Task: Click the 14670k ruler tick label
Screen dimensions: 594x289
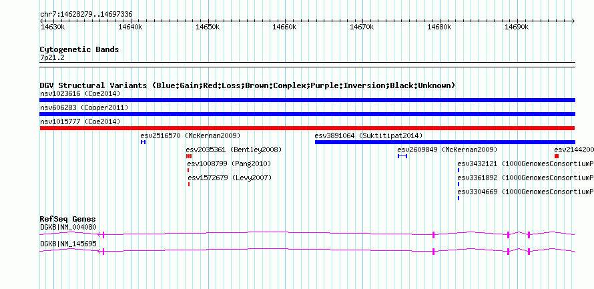Action: point(362,27)
